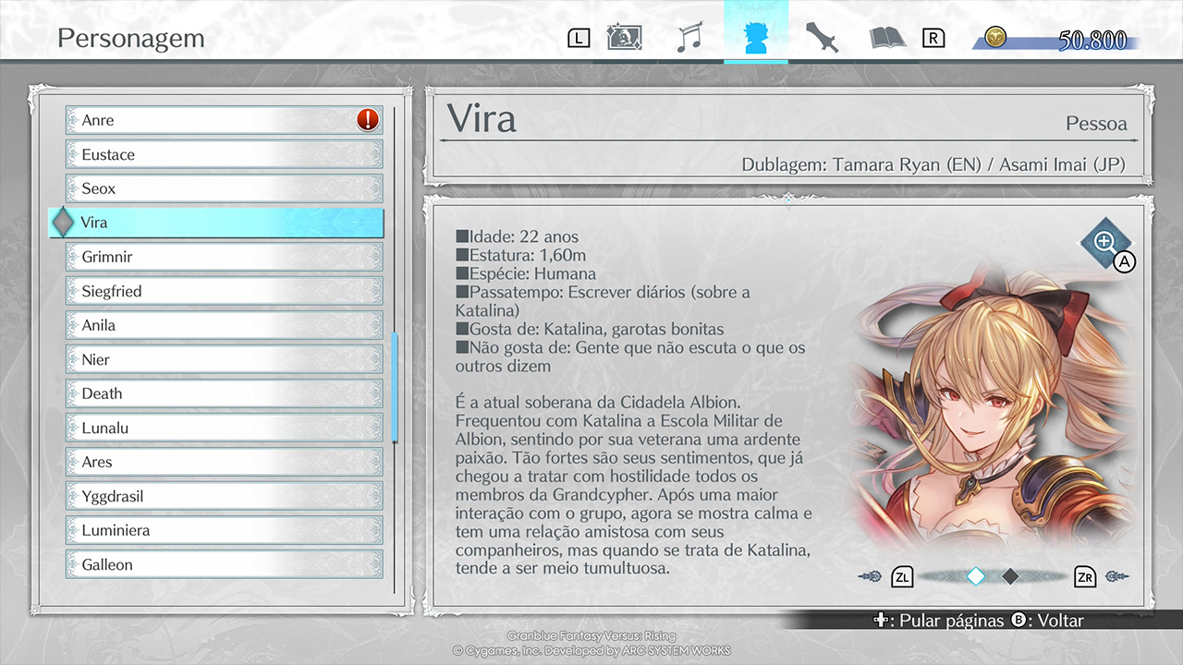Click the gold coin currency icon
1183x665 pixels.
(994, 39)
